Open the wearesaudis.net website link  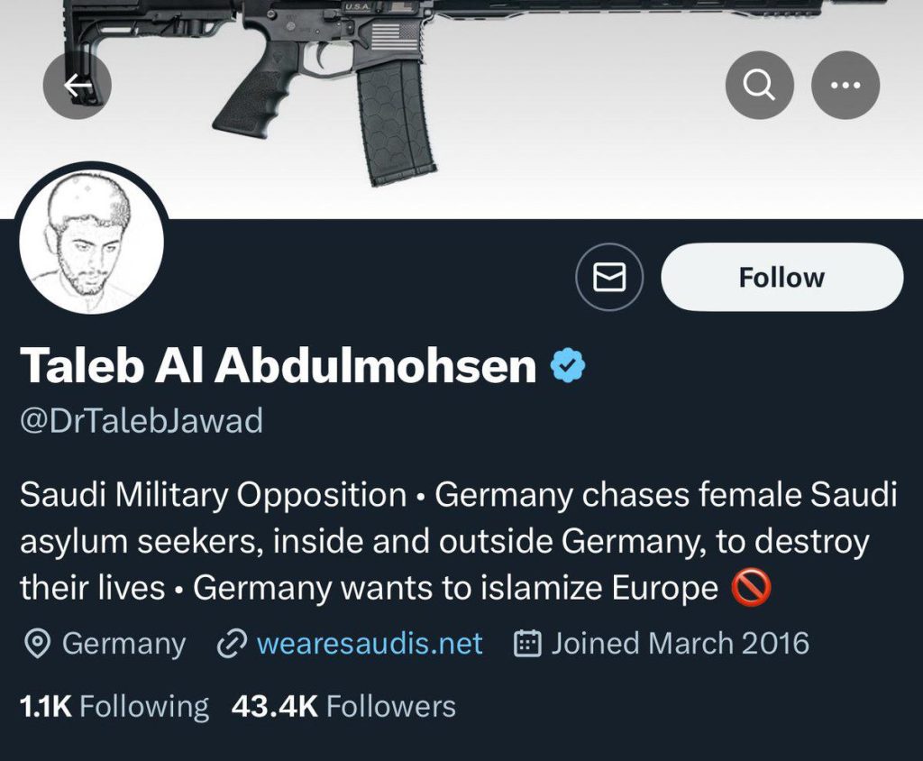[x=370, y=644]
